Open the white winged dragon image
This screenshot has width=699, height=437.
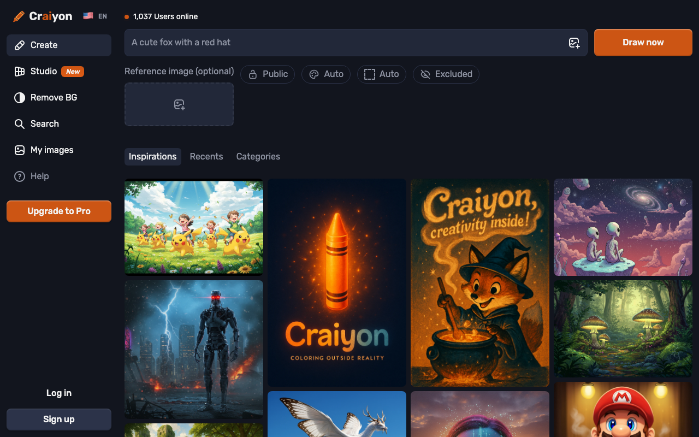(x=337, y=414)
